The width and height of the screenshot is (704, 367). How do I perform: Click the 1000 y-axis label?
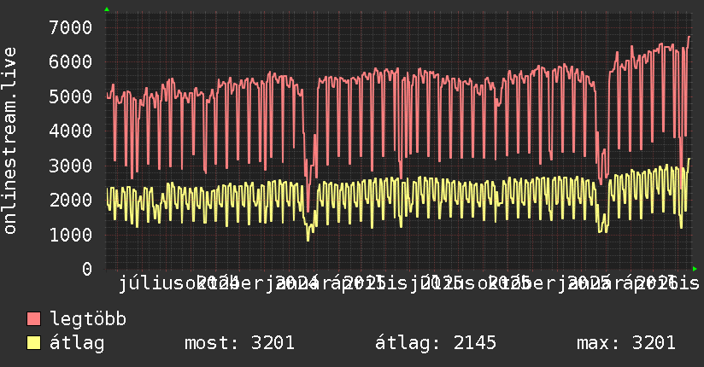(71, 235)
